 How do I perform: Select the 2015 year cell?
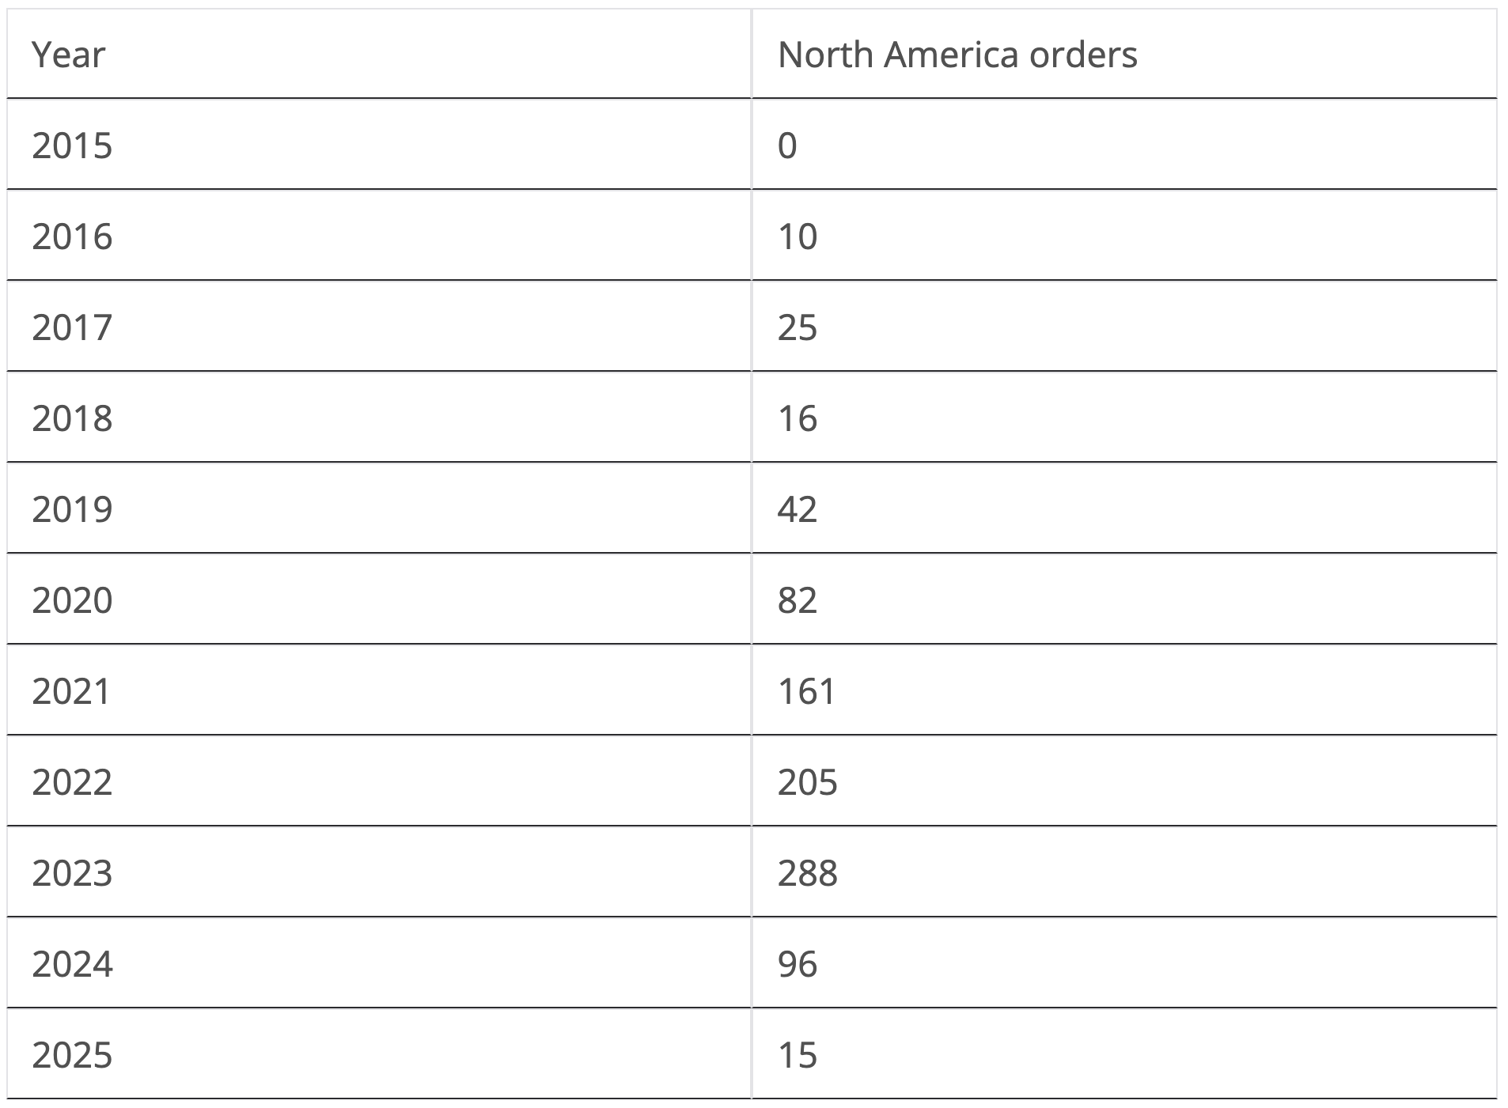pos(72,146)
